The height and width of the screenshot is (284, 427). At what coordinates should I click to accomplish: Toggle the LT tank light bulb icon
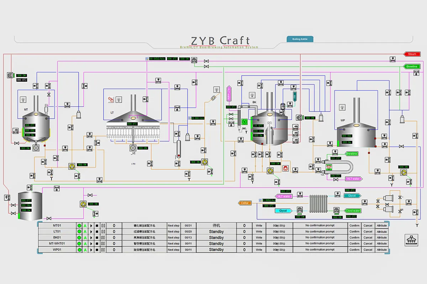click(118, 99)
